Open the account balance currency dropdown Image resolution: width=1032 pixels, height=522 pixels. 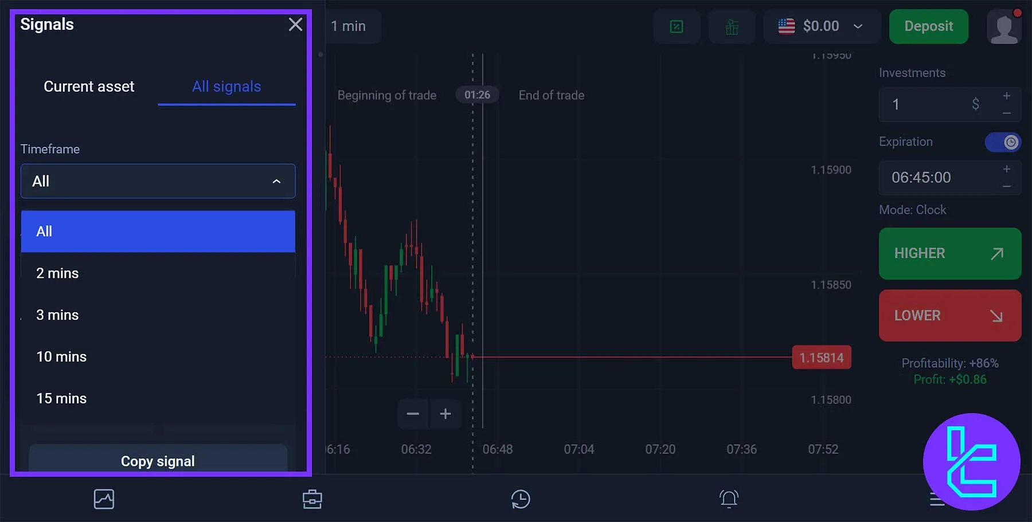tap(822, 26)
